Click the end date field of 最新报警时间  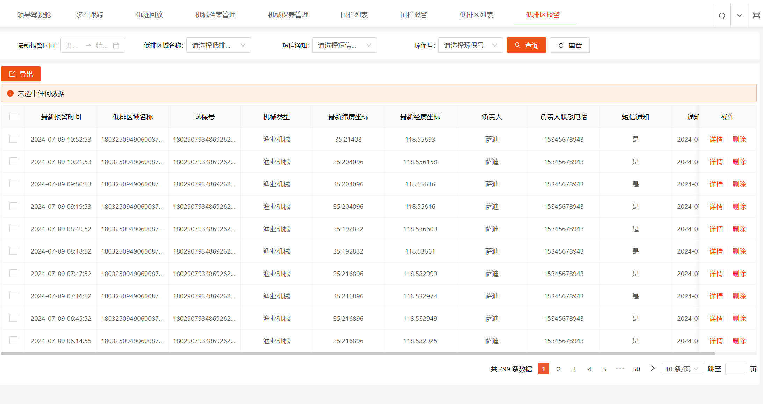coord(102,45)
